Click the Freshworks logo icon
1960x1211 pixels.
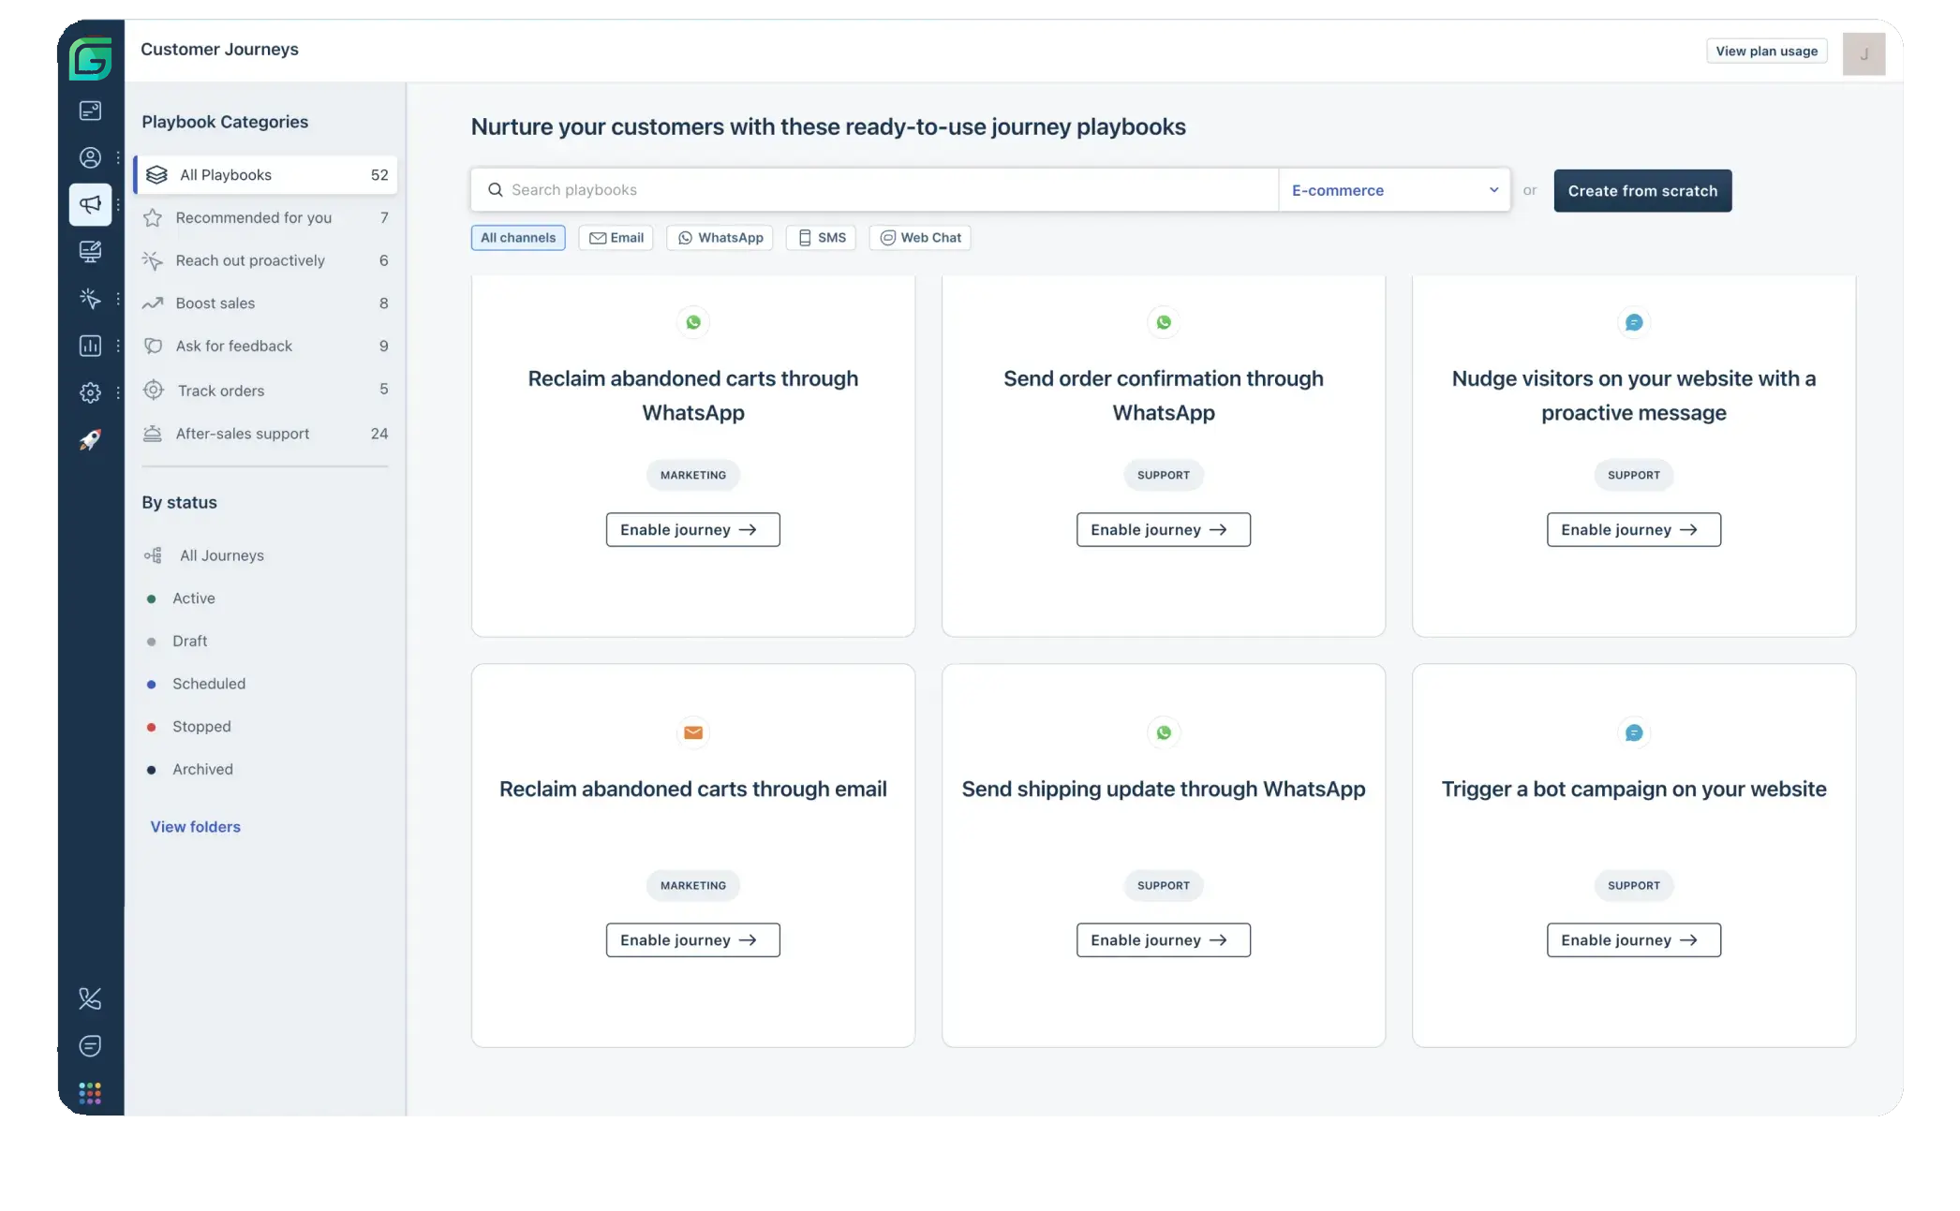coord(91,59)
